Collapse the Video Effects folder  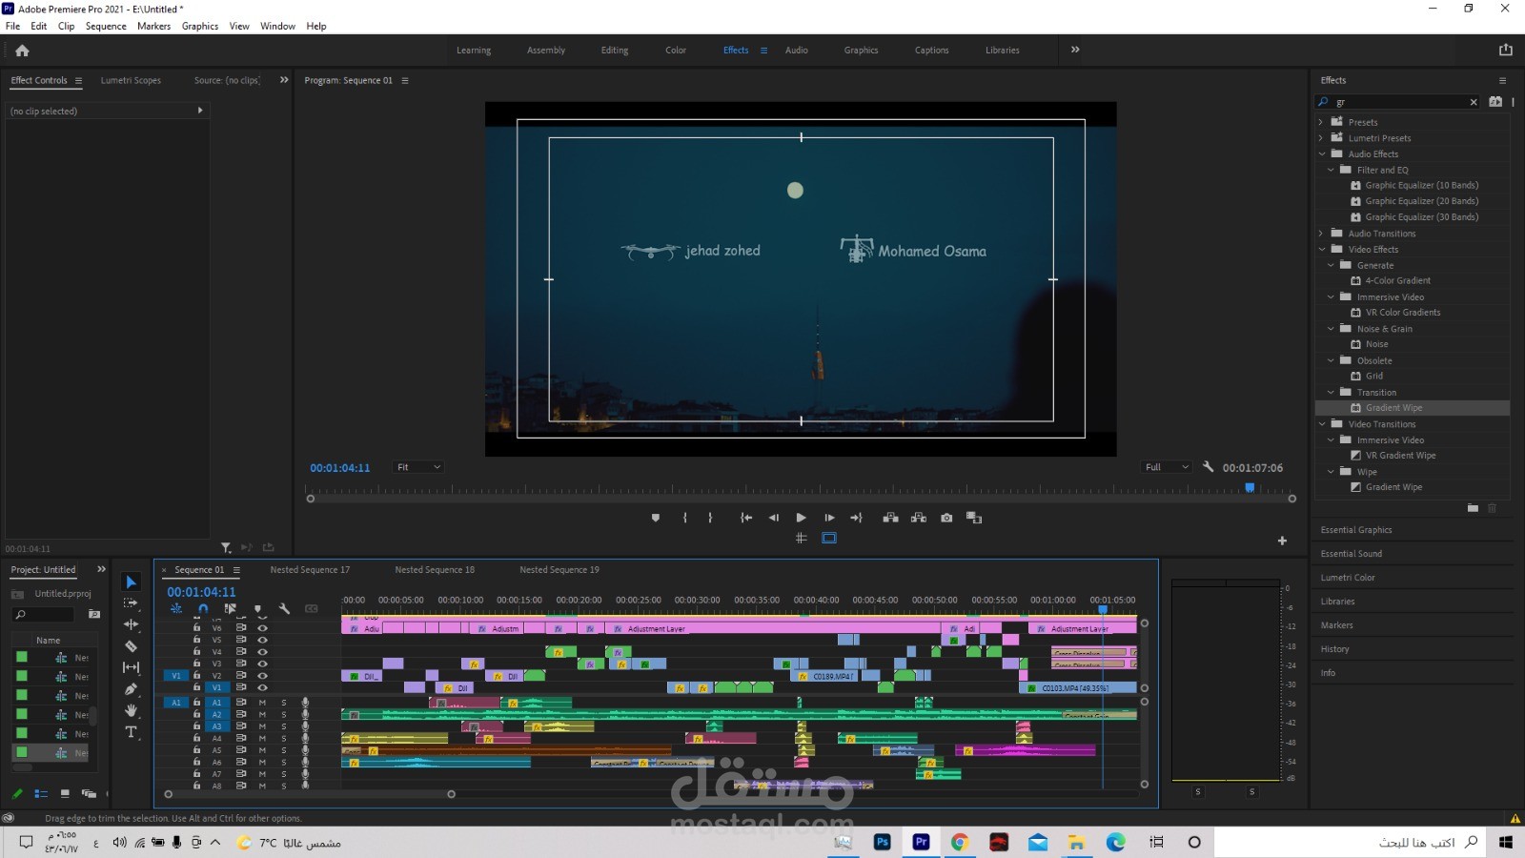(x=1322, y=249)
